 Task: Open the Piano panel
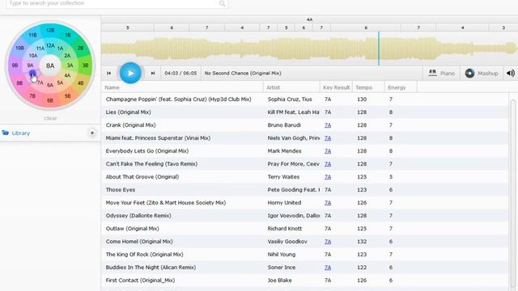pos(442,74)
